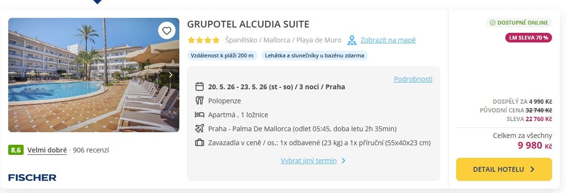Viewport: 567px width, 193px height.
Task: Expand Vybrat jiný termín options
Action: (309, 160)
